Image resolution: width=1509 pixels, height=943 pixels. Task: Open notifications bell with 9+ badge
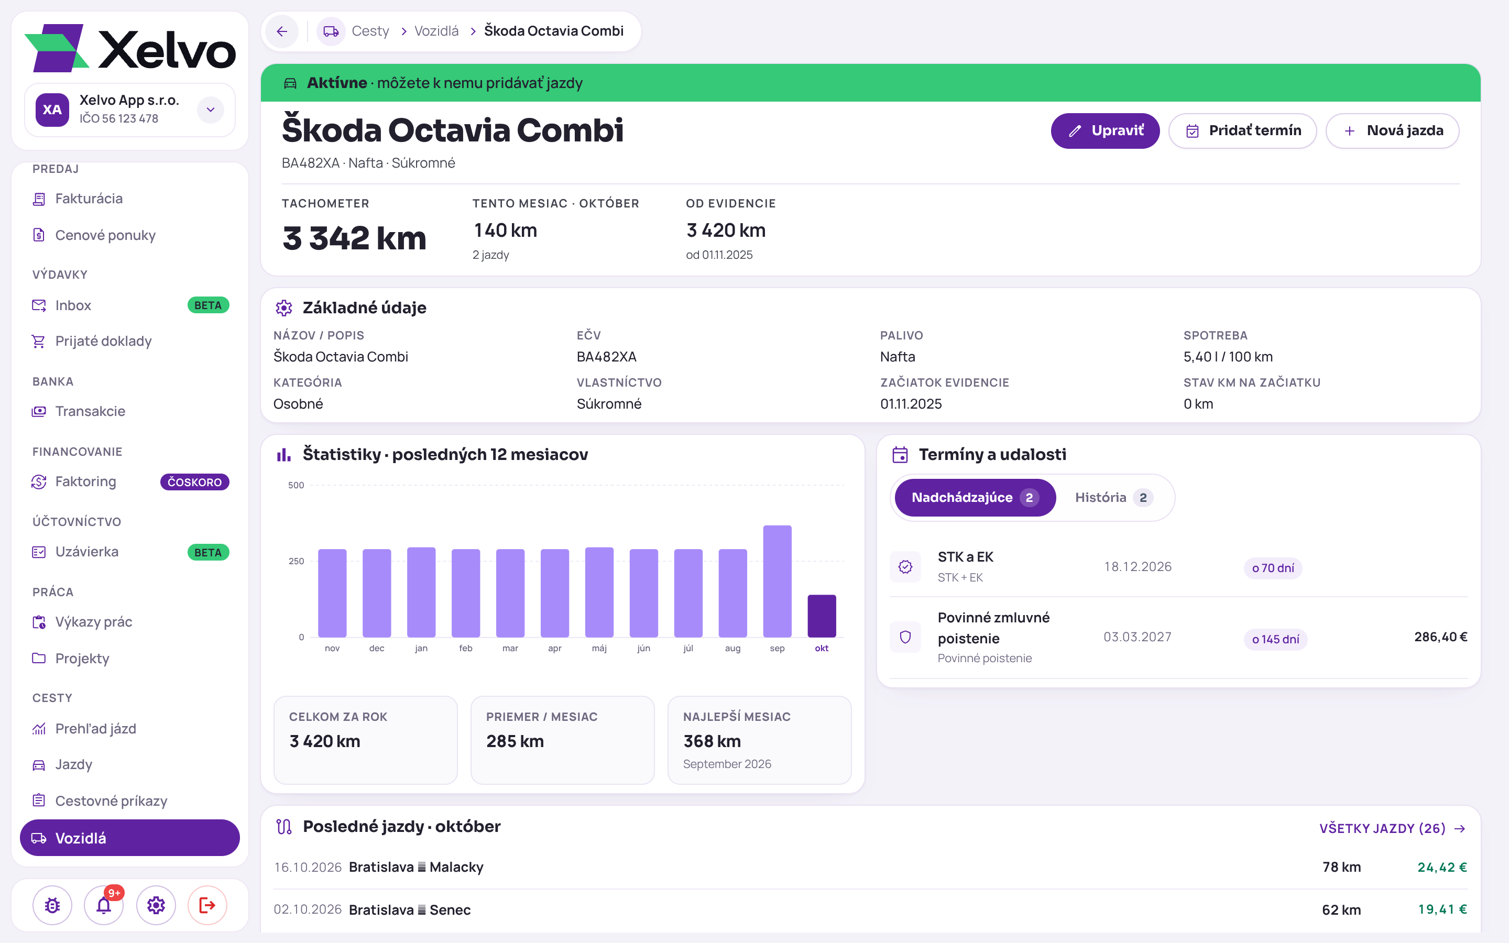[x=104, y=905]
